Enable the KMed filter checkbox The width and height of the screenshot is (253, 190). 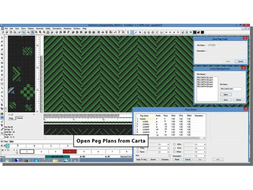[x=175, y=151]
